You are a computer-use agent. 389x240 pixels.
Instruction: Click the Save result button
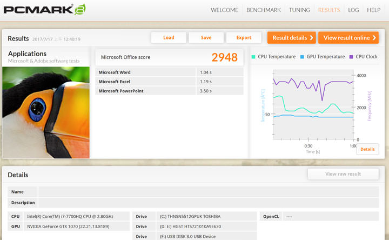[x=206, y=38]
